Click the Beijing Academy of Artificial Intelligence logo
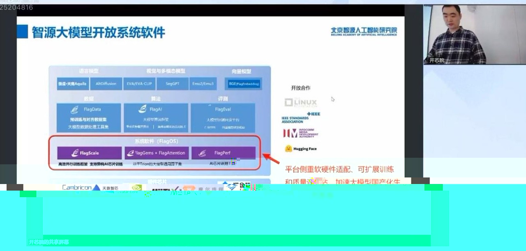The image size is (526, 251). point(364,32)
